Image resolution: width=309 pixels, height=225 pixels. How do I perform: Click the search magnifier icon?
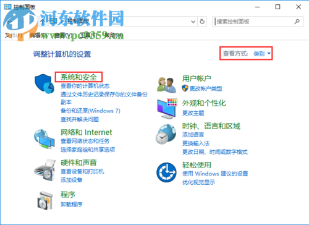pyautogui.click(x=297, y=22)
